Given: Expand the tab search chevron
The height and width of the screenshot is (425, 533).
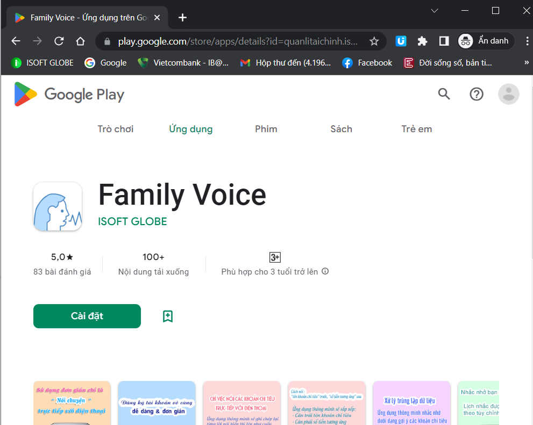Looking at the screenshot, I should pos(435,11).
